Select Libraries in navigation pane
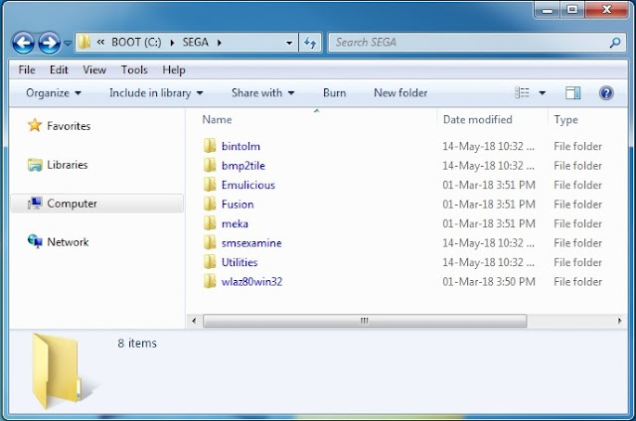The width and height of the screenshot is (636, 421). (68, 165)
